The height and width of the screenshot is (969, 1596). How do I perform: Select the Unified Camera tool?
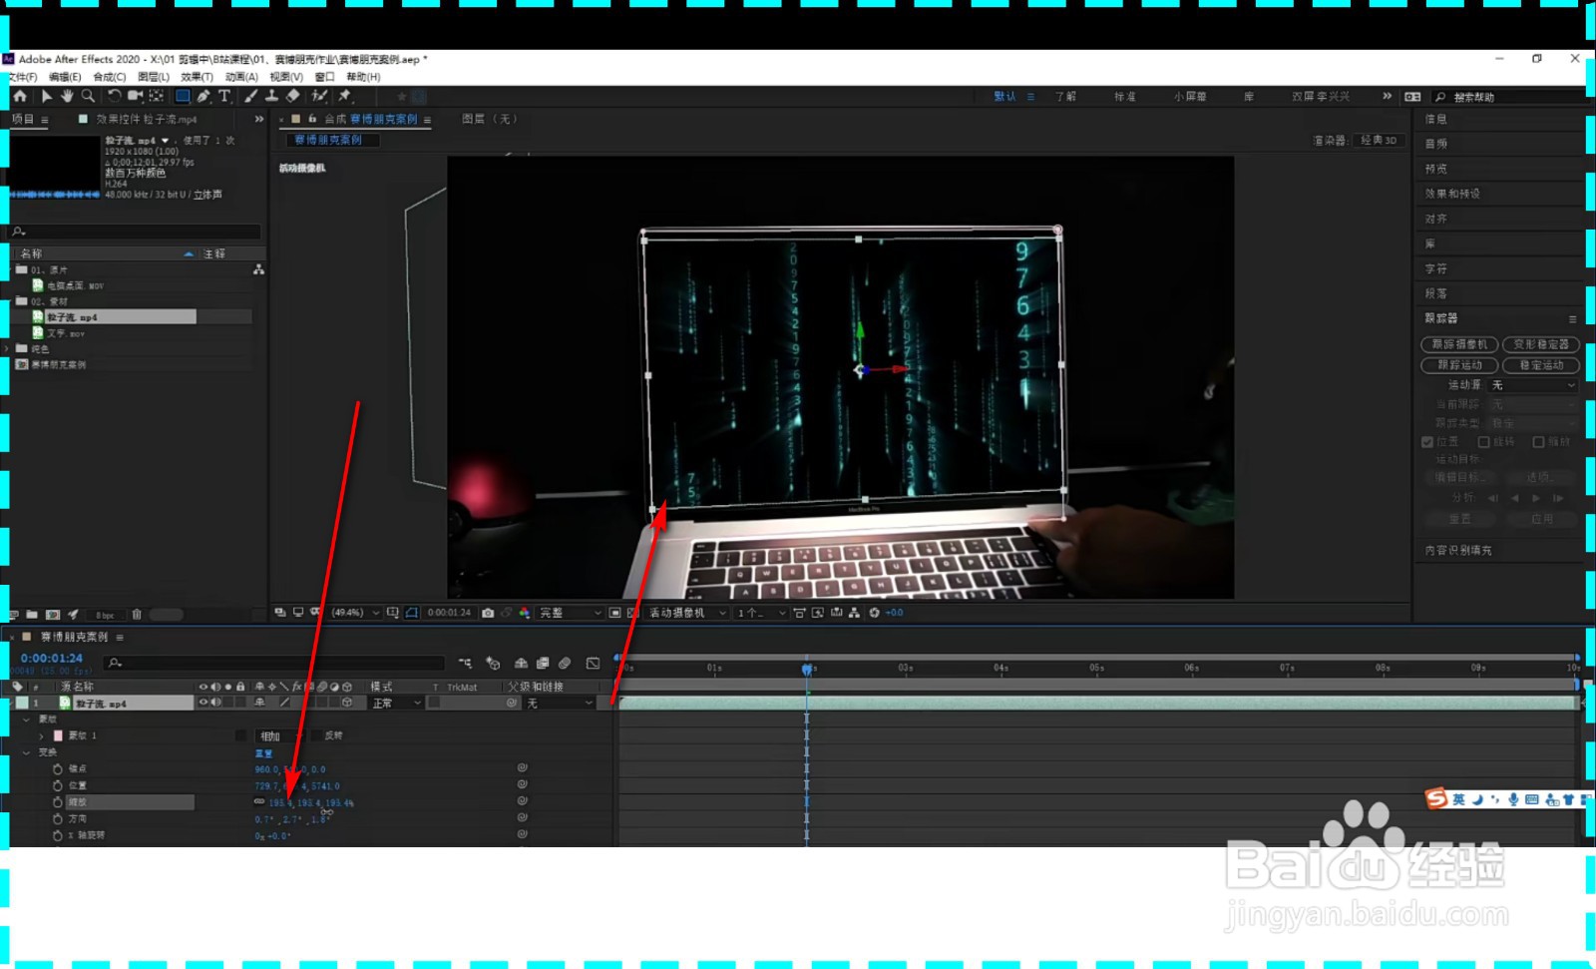[135, 96]
